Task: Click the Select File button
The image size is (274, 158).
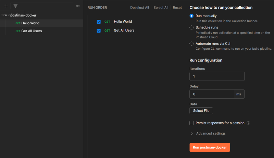Action: tap(201, 111)
